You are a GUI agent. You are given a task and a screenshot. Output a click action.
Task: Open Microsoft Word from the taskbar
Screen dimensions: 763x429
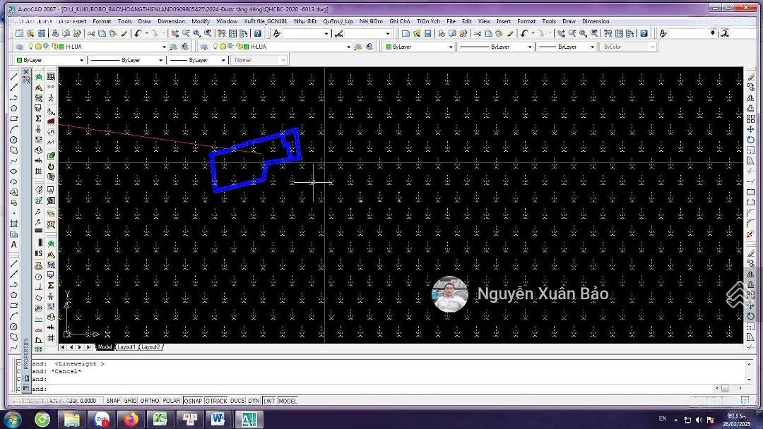click(218, 419)
